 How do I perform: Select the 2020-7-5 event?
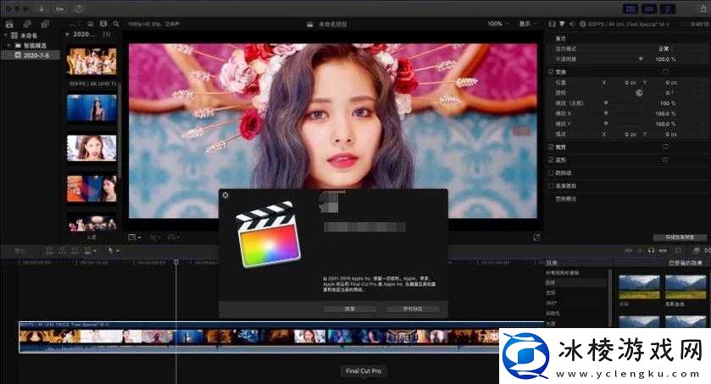pos(31,55)
